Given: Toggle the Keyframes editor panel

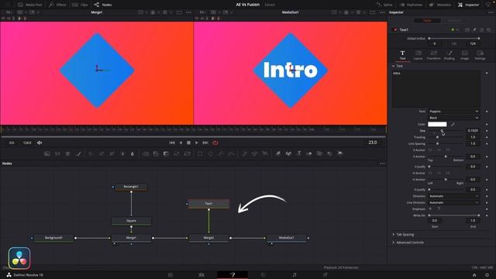Looking at the screenshot, I should [x=412, y=5].
